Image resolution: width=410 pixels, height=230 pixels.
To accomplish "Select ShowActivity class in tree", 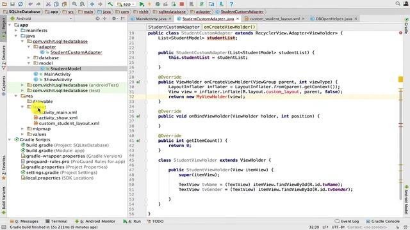I will (x=58, y=79).
